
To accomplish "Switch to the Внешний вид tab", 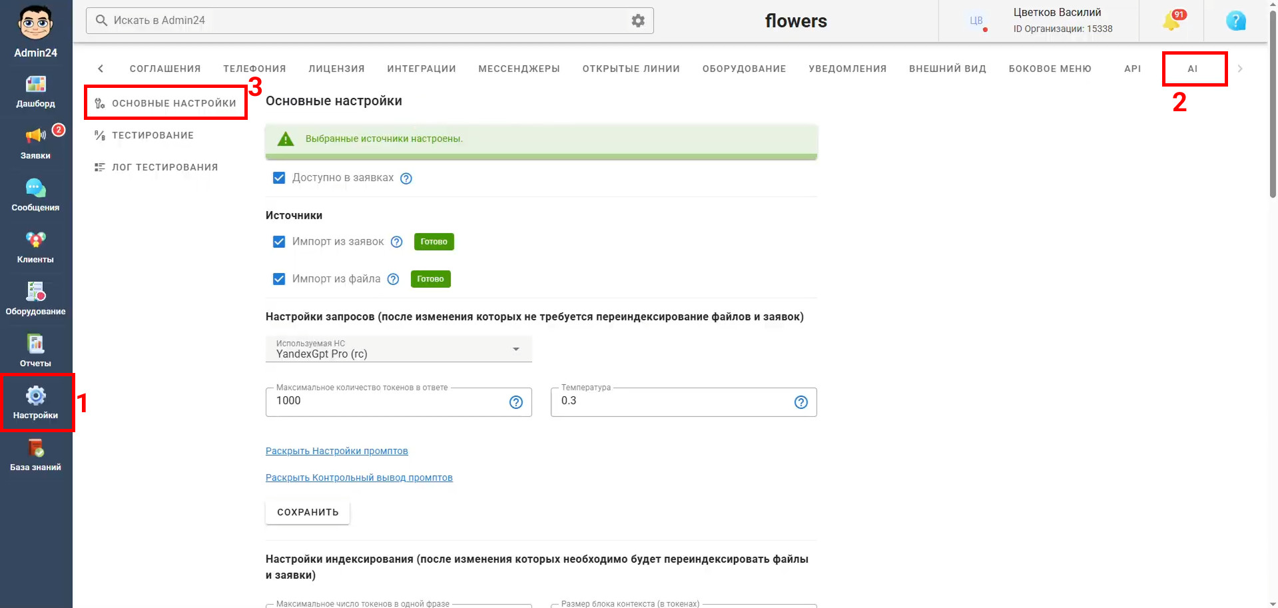I will (948, 69).
